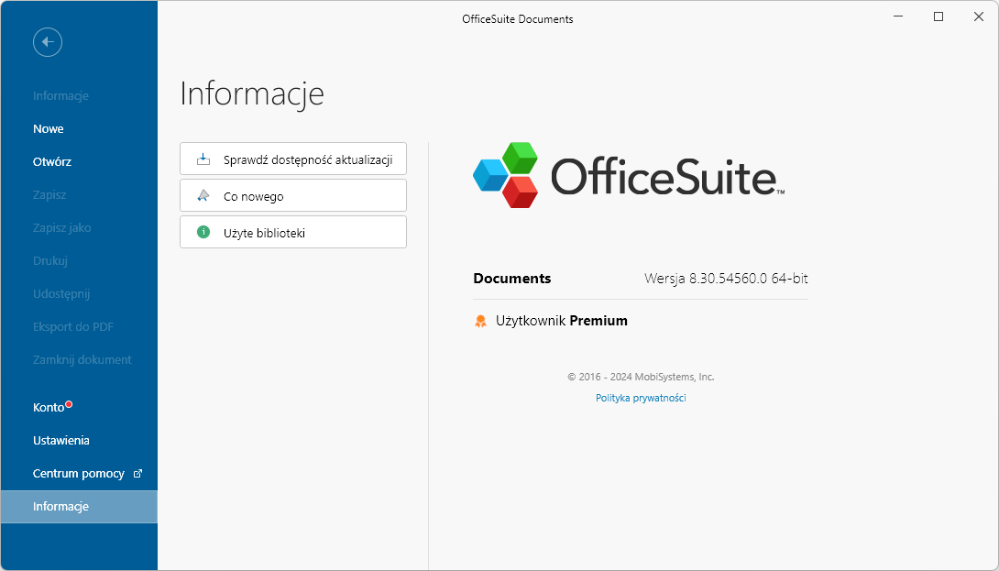
Task: Select the highlighted Informacje sidebar entry
Action: click(79, 507)
